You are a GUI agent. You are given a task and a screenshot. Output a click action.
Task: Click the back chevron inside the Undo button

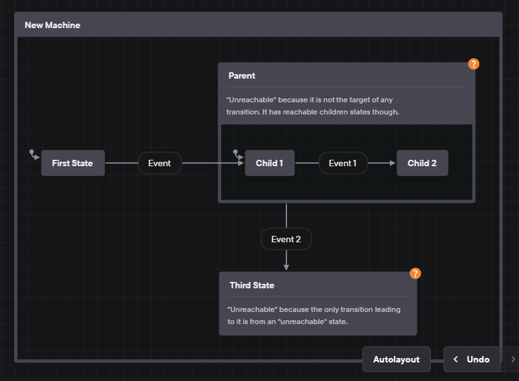click(x=456, y=359)
